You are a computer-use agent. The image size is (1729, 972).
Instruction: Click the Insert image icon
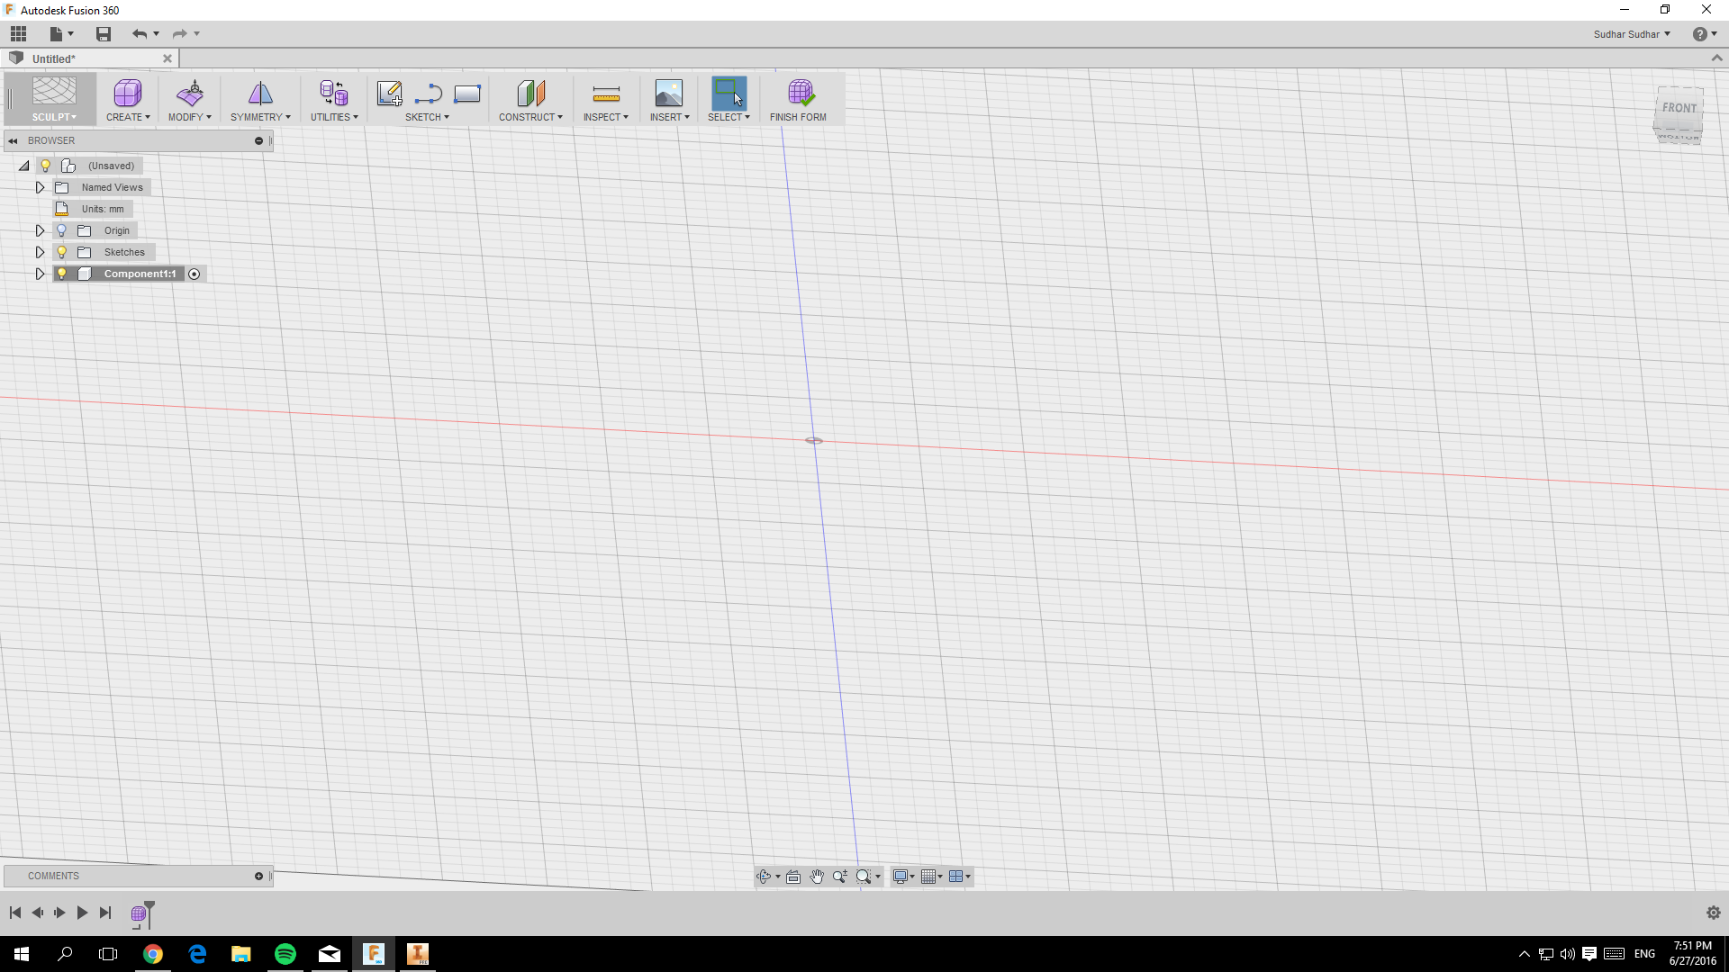point(669,93)
